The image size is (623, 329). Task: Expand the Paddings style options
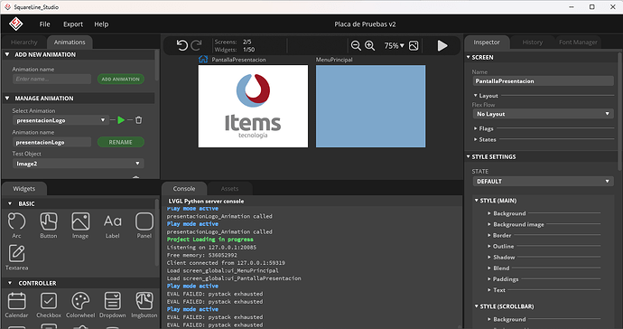[x=489, y=279]
